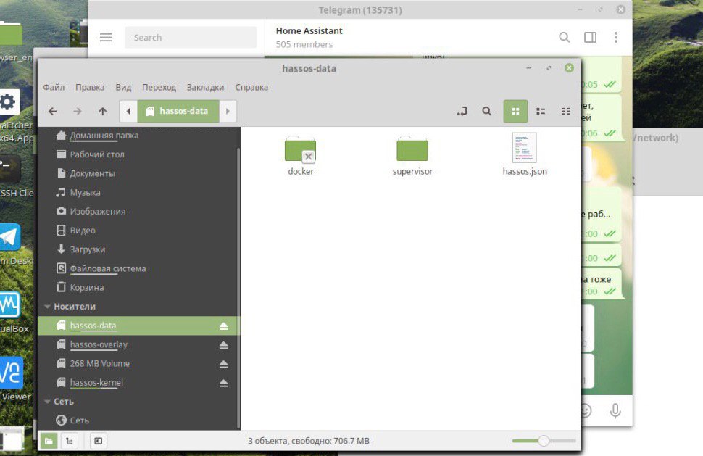The image size is (703, 456).
Task: Click Telegram microphone voice message button
Action: [x=615, y=410]
